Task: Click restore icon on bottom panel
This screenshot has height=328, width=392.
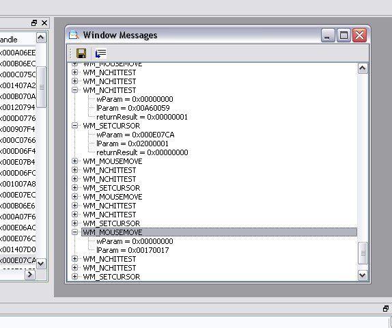Action: [386, 308]
